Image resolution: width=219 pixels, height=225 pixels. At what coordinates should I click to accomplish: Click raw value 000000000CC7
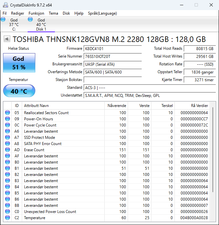[x=194, y=119]
